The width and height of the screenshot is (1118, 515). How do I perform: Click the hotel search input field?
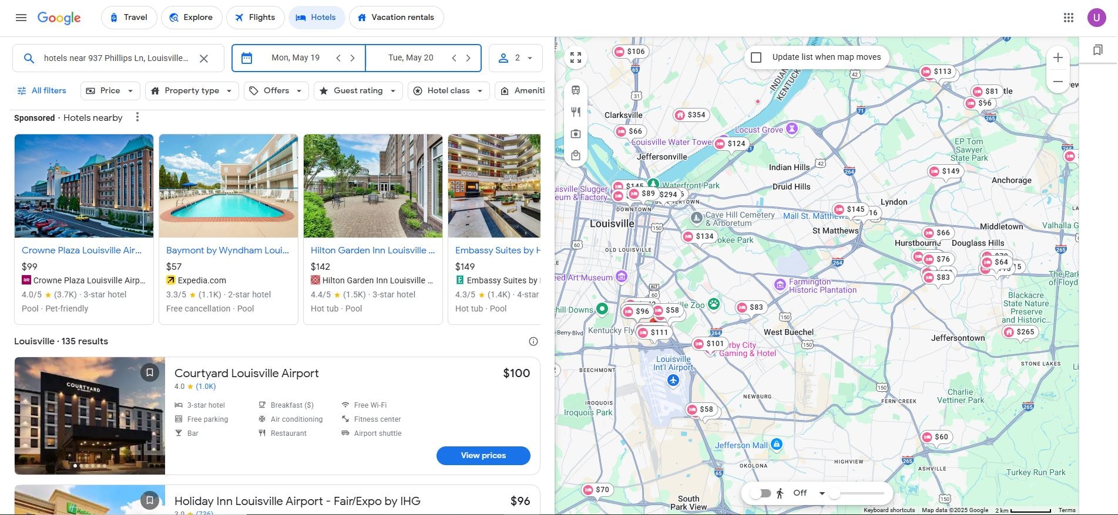[116, 58]
